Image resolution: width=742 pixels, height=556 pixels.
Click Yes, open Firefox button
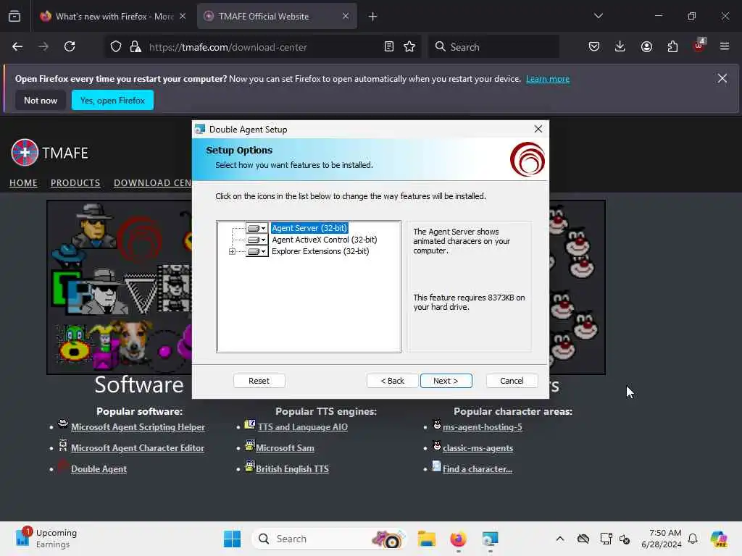112,100
